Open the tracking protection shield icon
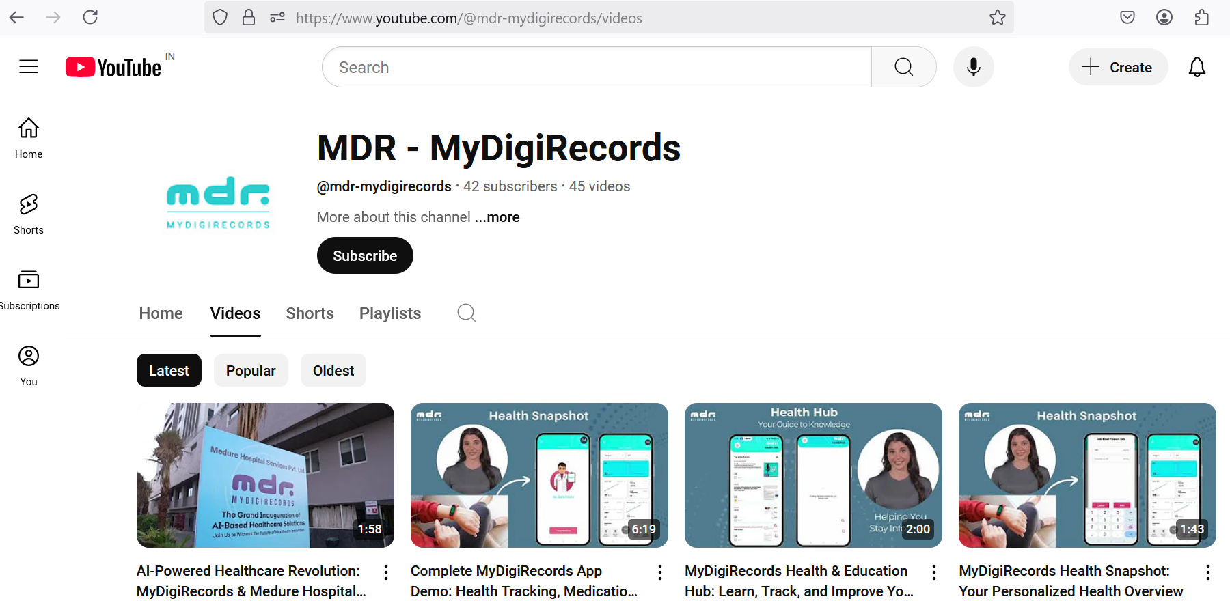The width and height of the screenshot is (1230, 601). tap(220, 18)
